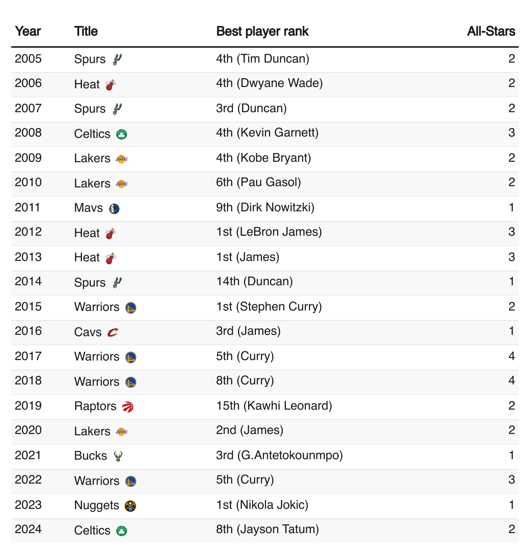Click the 8th (Jayson Tatum) entry

[268, 530]
